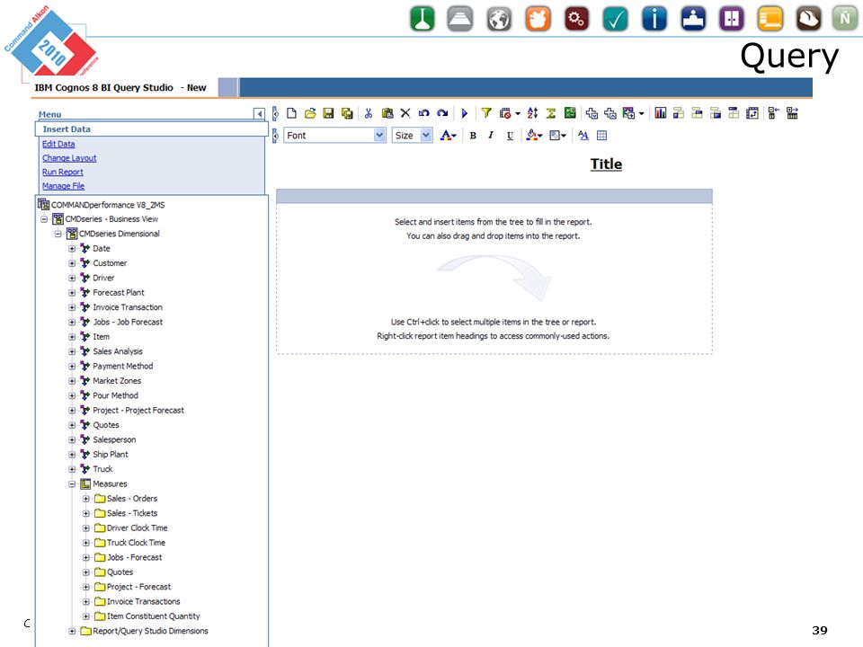Redo the last action

[442, 113]
